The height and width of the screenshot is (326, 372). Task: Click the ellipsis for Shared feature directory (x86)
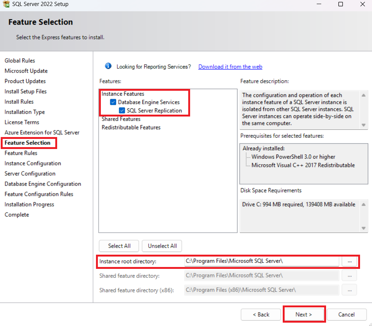(349, 289)
